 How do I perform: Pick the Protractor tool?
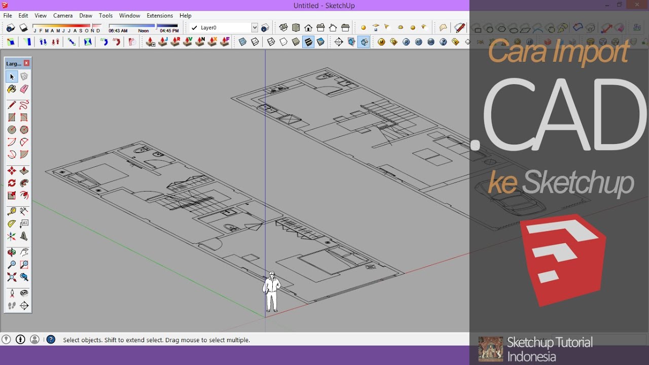(12, 224)
